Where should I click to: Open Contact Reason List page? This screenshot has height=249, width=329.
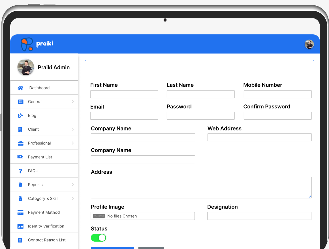(44, 240)
